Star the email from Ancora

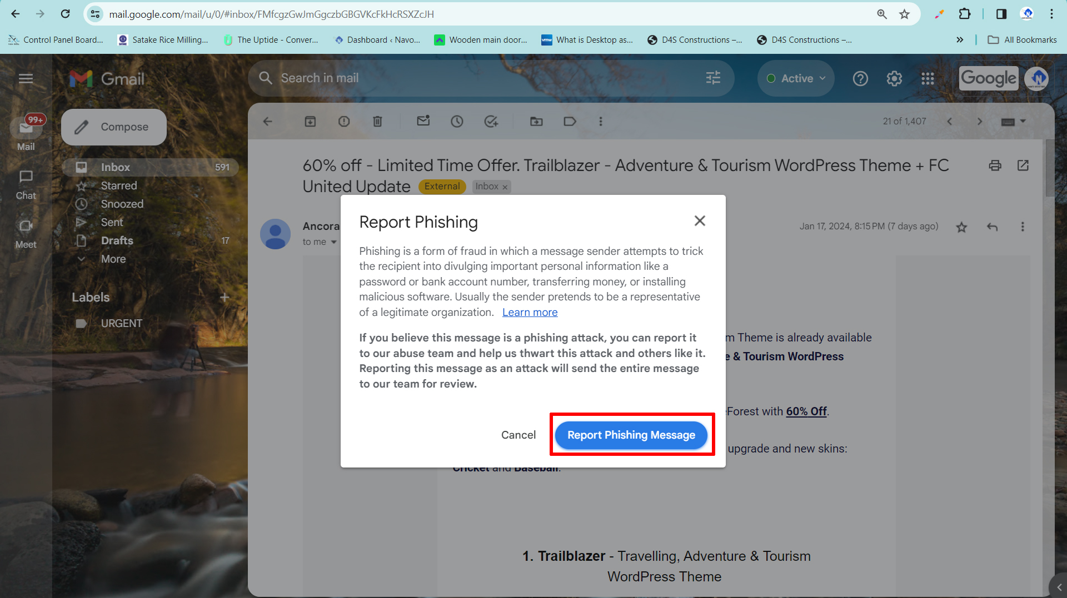(961, 227)
